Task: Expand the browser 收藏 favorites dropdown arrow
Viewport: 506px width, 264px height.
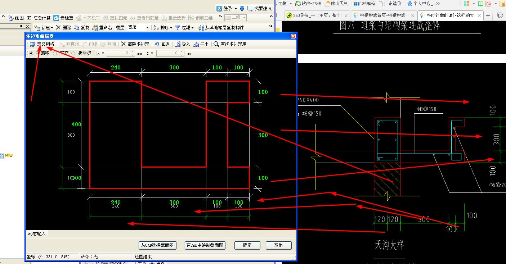Action: (291, 4)
